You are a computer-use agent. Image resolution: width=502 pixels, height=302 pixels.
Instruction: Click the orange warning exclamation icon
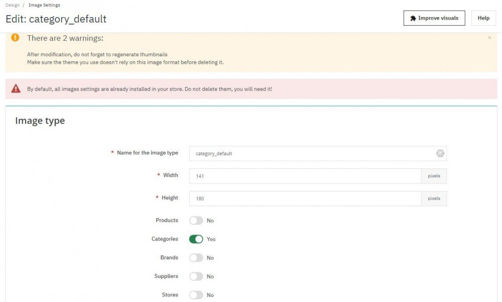[15, 37]
